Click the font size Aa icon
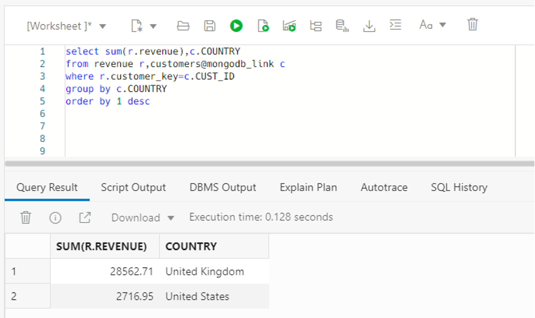This screenshot has height=318, width=535. 426,25
